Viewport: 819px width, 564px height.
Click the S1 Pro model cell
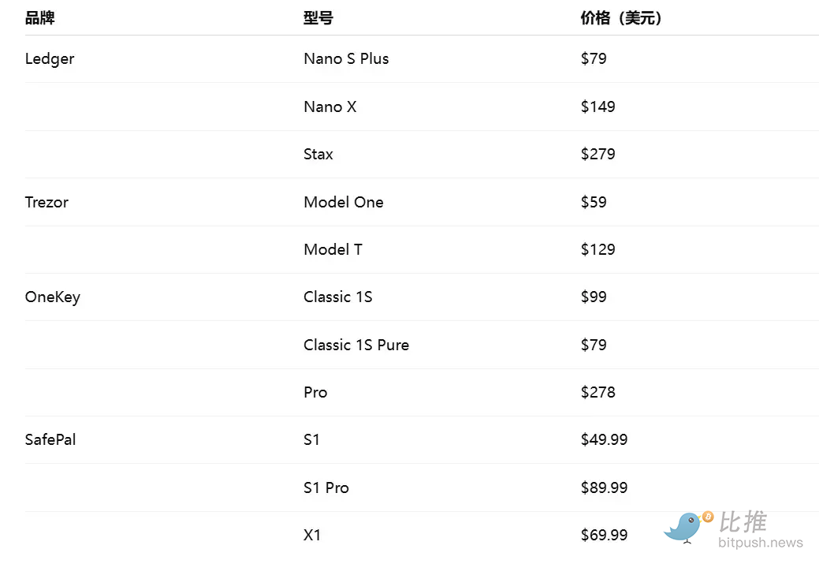tap(326, 487)
